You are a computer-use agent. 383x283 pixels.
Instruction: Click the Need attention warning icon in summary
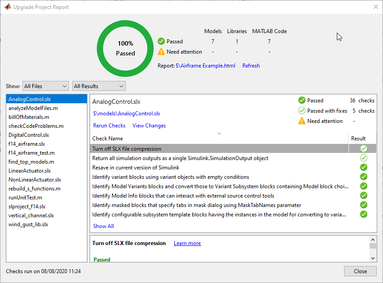tap(161, 52)
